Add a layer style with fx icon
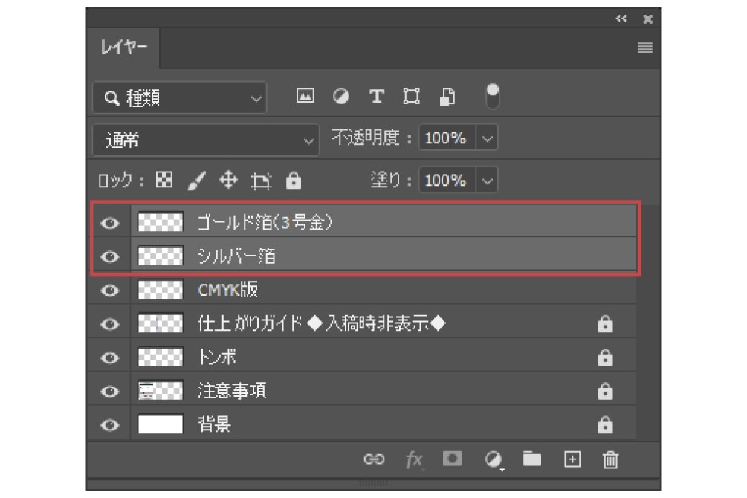Viewport: 747px width, 498px height. coord(414,459)
